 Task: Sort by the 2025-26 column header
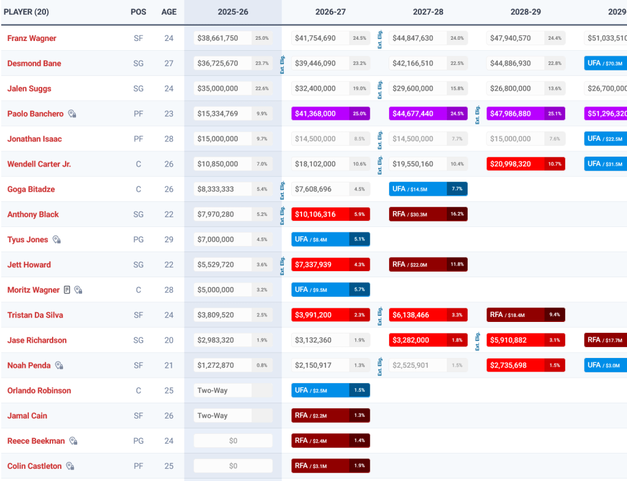[233, 12]
